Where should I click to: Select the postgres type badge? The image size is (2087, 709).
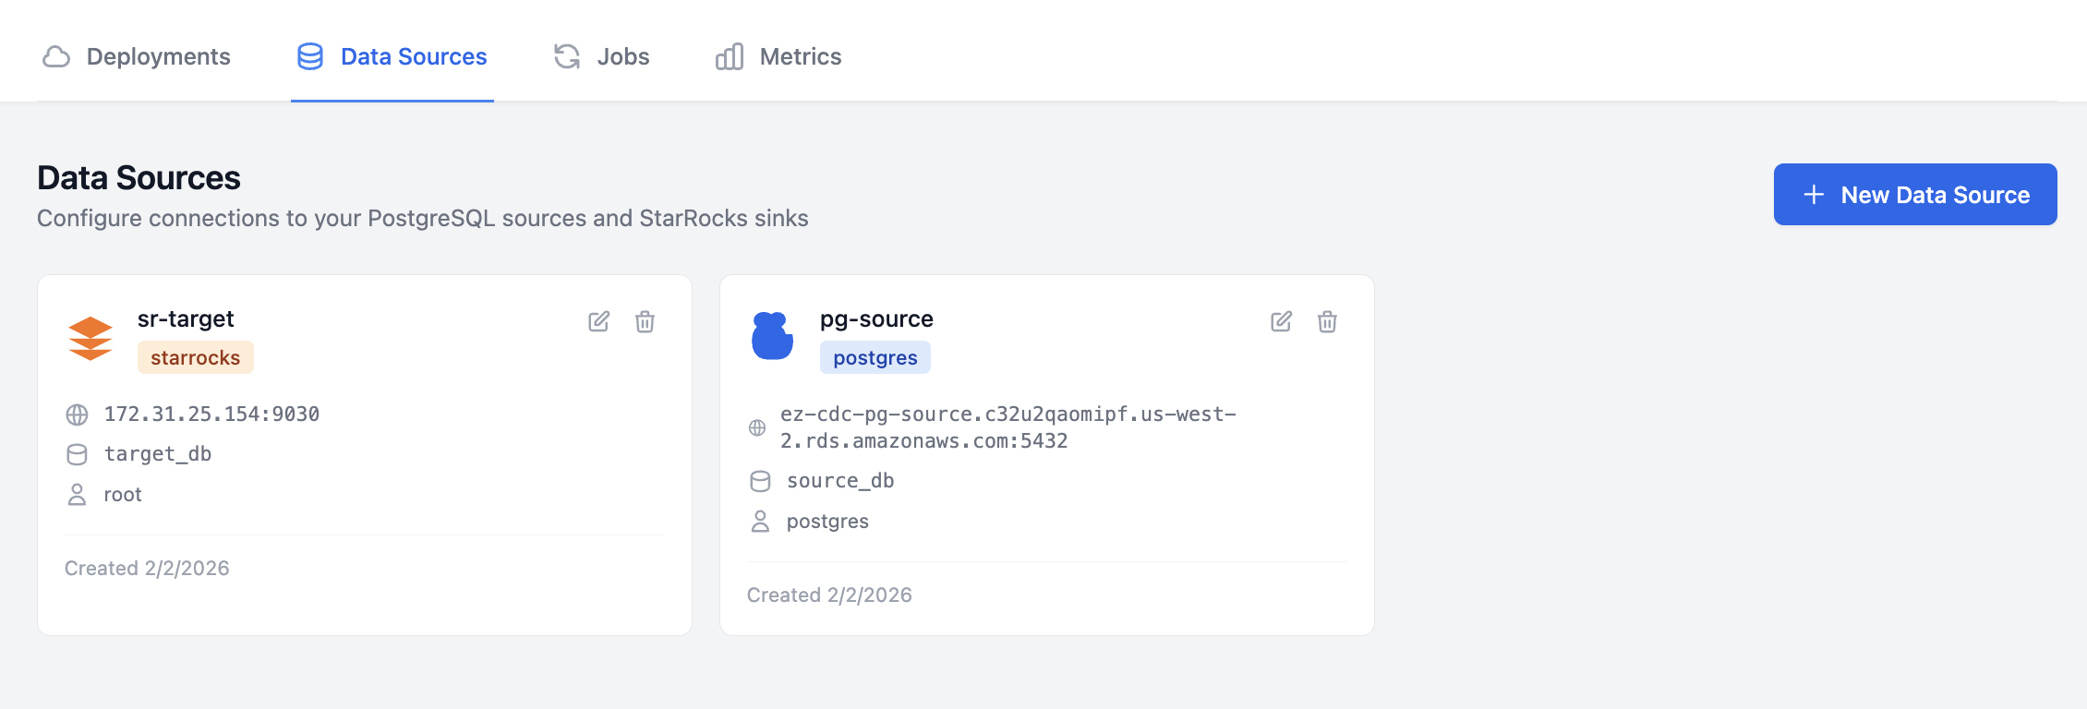tap(875, 357)
